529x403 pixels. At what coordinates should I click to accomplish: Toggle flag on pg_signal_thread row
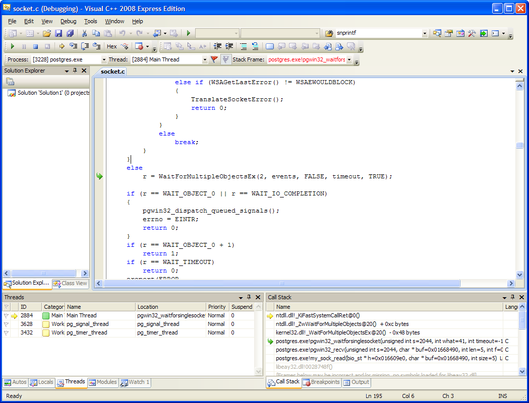[6, 324]
